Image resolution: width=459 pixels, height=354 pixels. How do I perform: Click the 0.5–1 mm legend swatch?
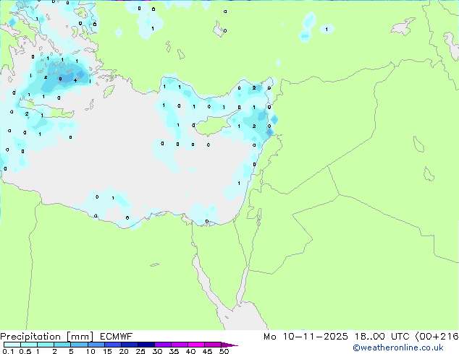[29, 345]
